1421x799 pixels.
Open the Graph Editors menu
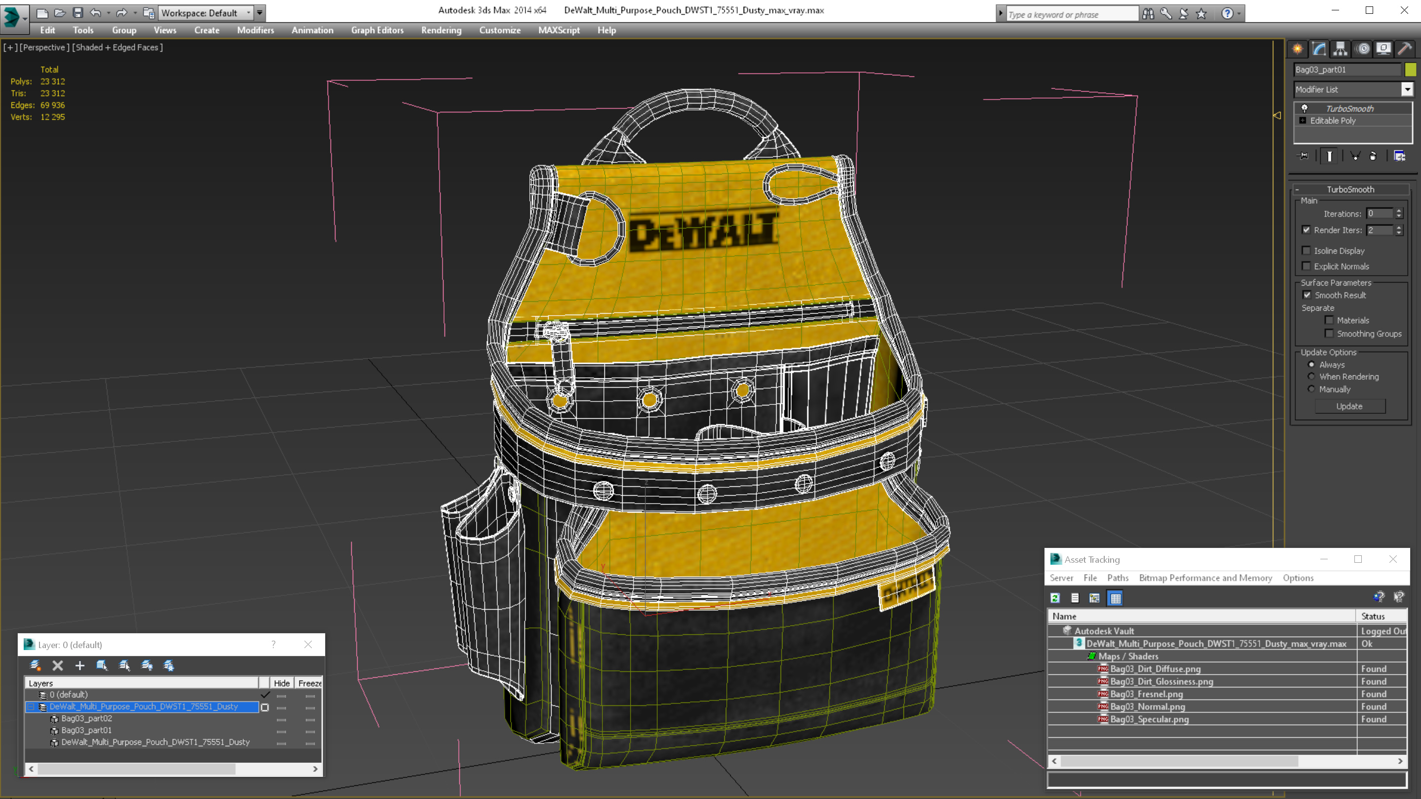pos(377,30)
